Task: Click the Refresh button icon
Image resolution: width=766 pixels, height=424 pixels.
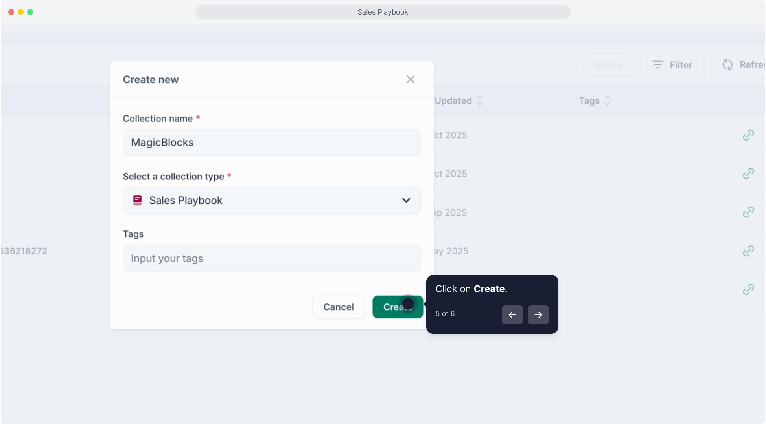Action: click(727, 65)
